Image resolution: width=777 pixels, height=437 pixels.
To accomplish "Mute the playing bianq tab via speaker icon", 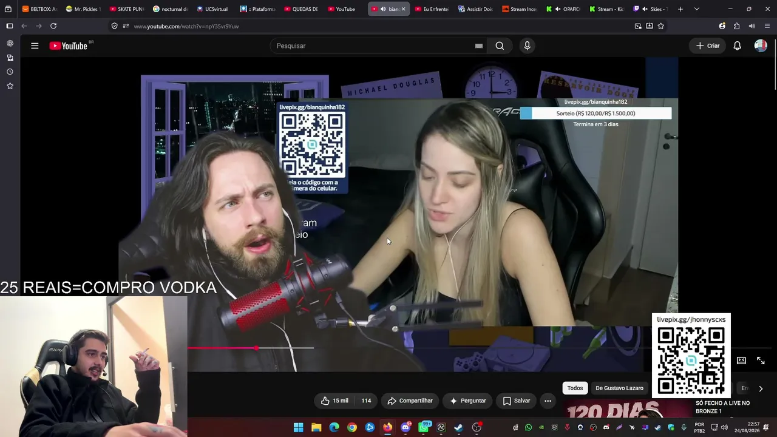I will pyautogui.click(x=383, y=9).
